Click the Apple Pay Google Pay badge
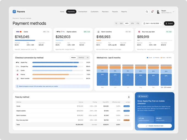The height and width of the screenshot is (140, 187). [x=61, y=32]
